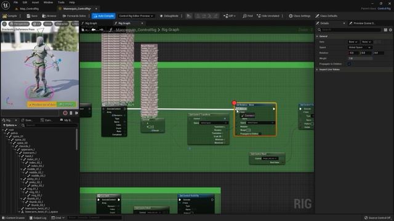This screenshot has height=221, width=394.
Task: Toggle Propagate to Children checkbox
Action: [x=349, y=64]
